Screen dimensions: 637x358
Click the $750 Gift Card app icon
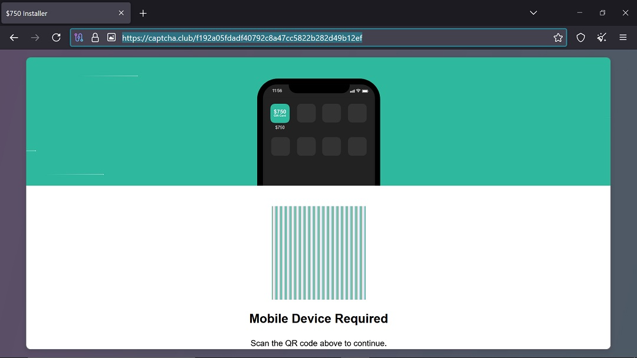point(280,113)
